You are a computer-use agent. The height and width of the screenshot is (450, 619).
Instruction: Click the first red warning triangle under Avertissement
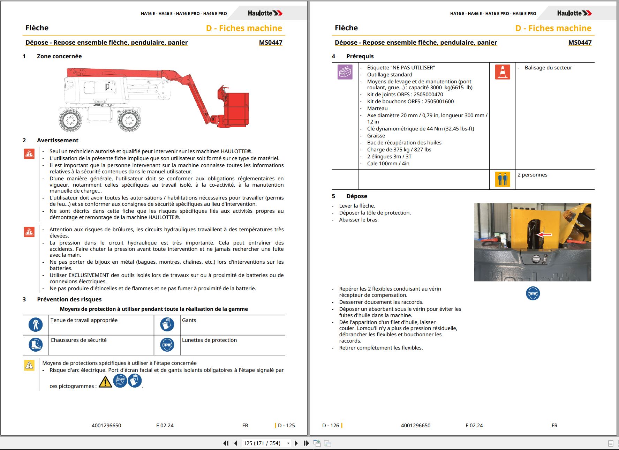coord(29,153)
